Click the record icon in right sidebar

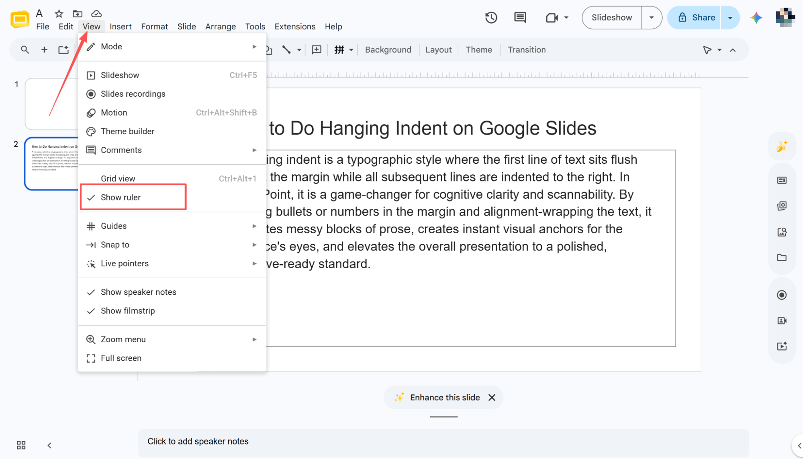[x=782, y=295]
